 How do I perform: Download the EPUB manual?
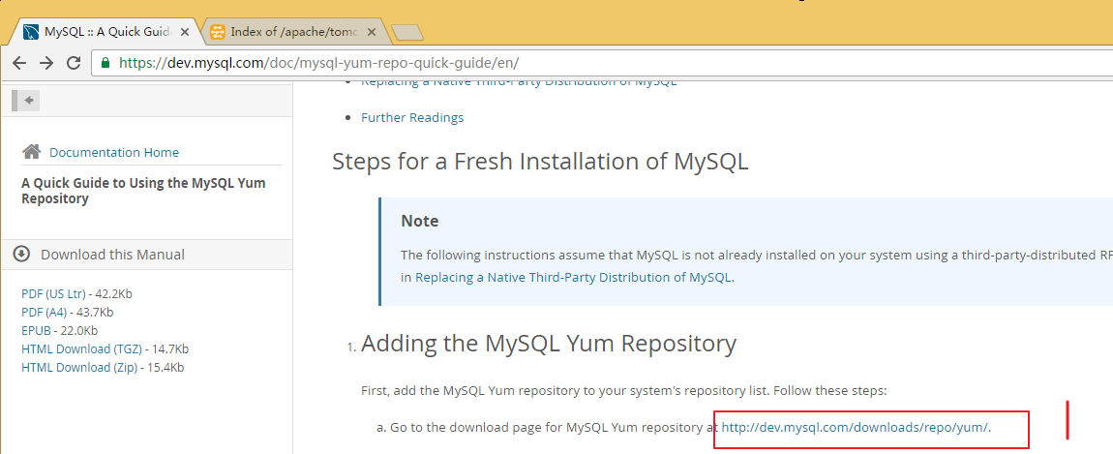(x=36, y=330)
